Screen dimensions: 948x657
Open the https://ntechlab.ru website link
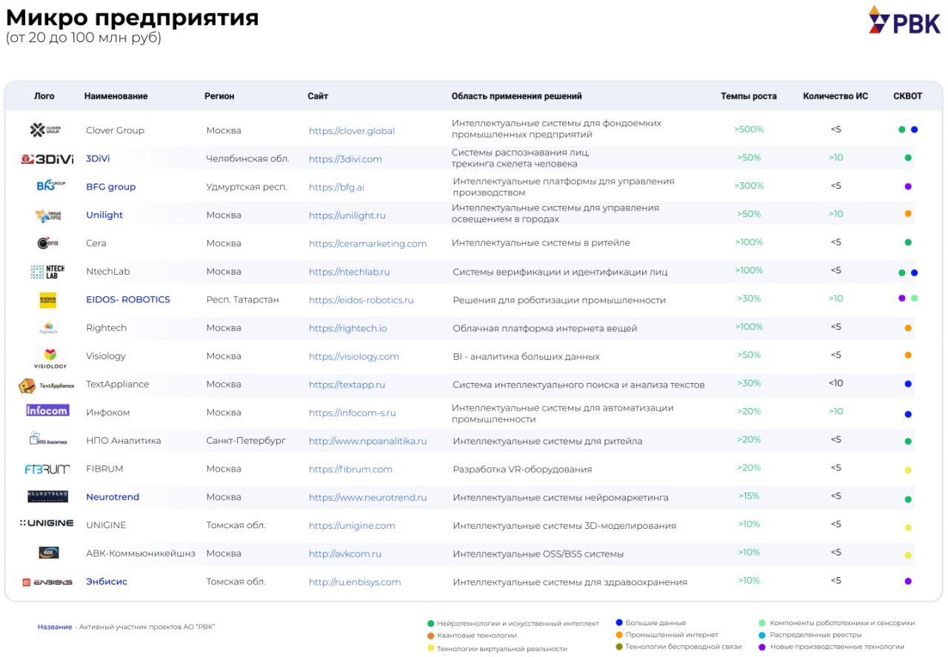349,272
